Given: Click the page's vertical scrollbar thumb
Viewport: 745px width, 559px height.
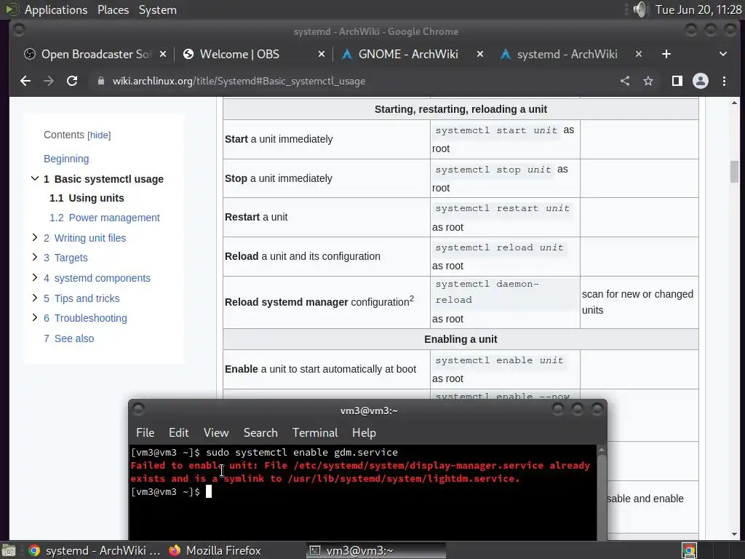Looking at the screenshot, I should [735, 172].
